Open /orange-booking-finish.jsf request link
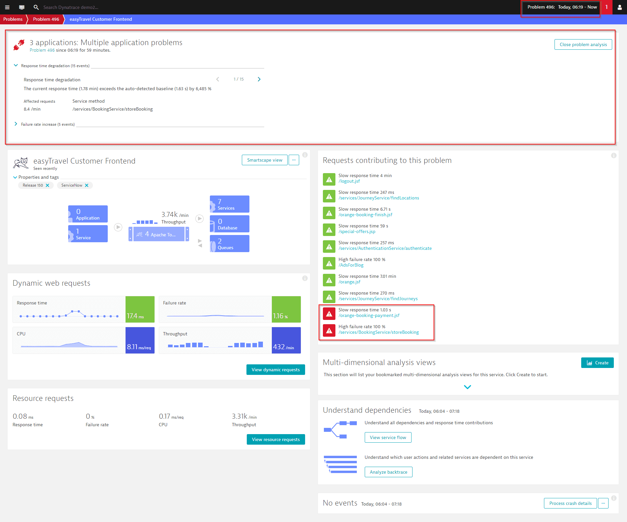The height and width of the screenshot is (522, 627). click(x=365, y=215)
